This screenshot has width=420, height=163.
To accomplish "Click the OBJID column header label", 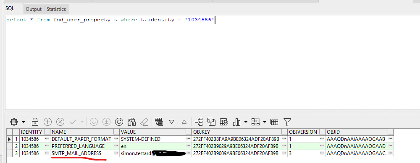I will pyautogui.click(x=333, y=132).
